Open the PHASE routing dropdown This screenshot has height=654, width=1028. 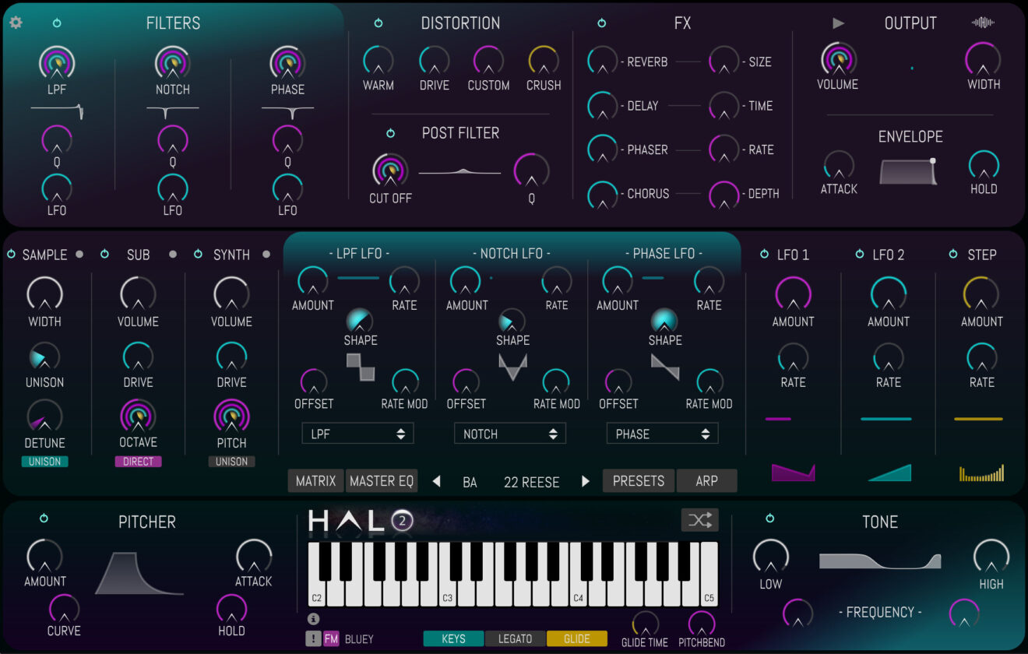point(662,433)
